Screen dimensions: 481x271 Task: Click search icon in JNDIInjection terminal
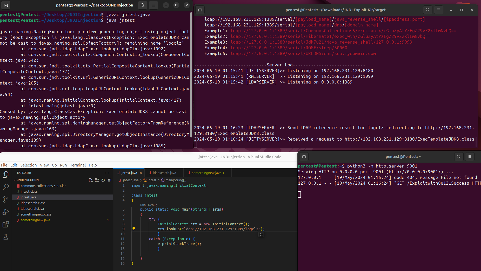click(143, 5)
